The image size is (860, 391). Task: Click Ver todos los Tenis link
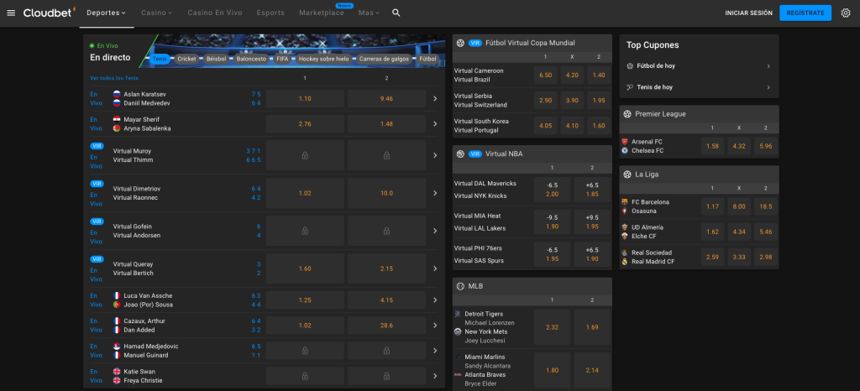114,78
